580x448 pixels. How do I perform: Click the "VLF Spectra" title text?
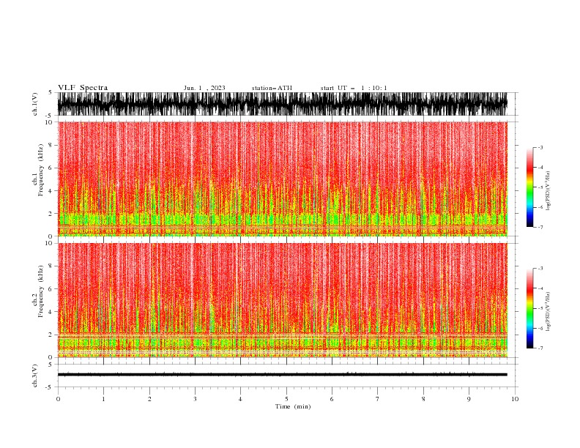pyautogui.click(x=83, y=88)
